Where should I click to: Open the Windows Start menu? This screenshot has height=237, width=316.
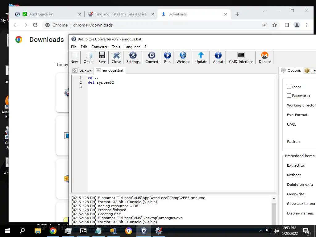7,231
